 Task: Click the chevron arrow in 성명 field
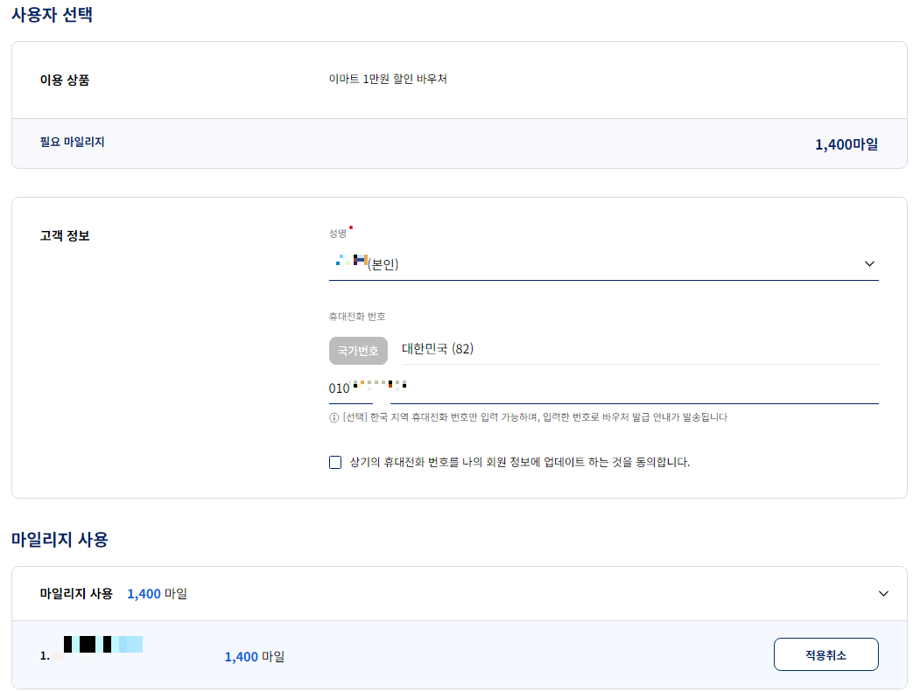[869, 264]
